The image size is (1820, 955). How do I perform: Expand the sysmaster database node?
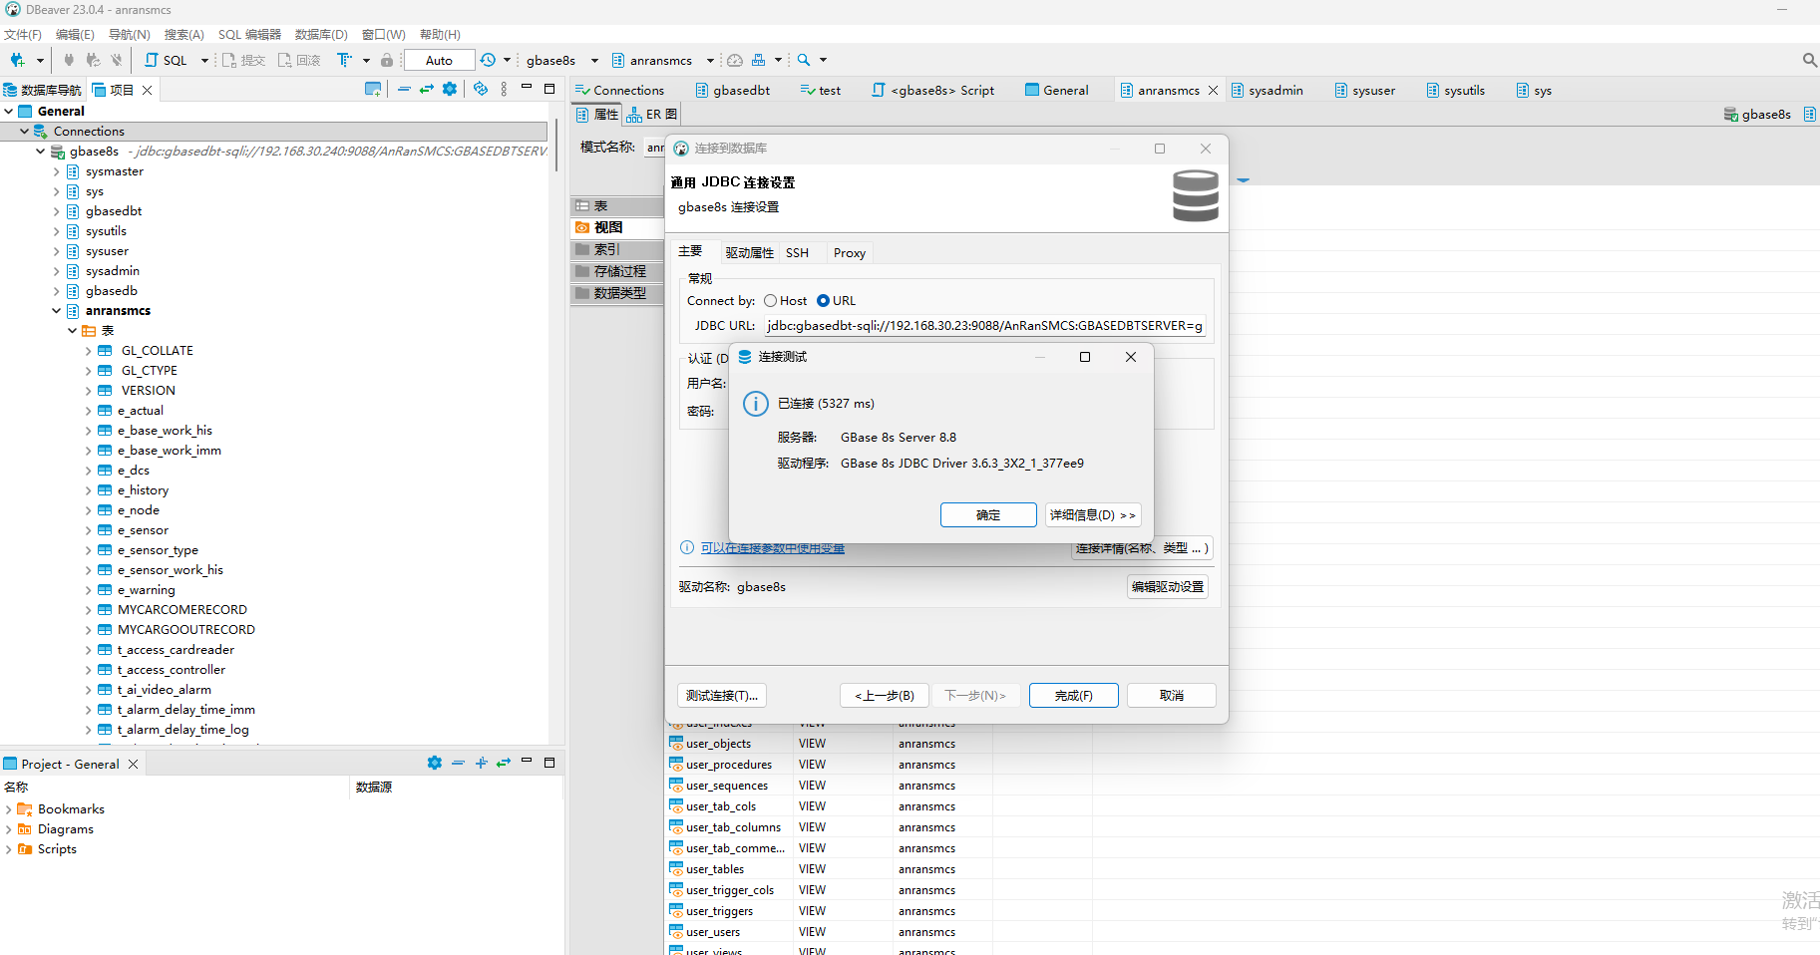click(57, 171)
